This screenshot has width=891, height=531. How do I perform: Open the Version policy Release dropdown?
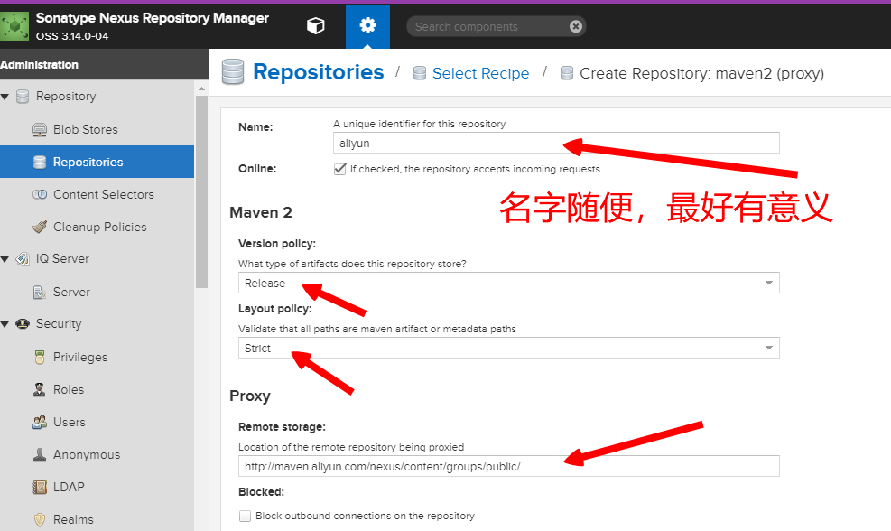[x=508, y=283]
